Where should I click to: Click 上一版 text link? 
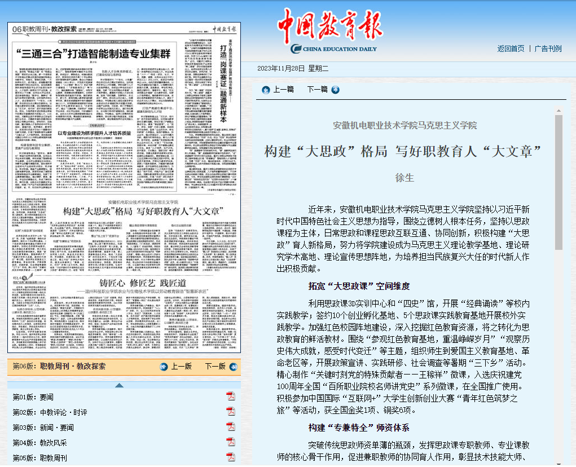coord(182,367)
